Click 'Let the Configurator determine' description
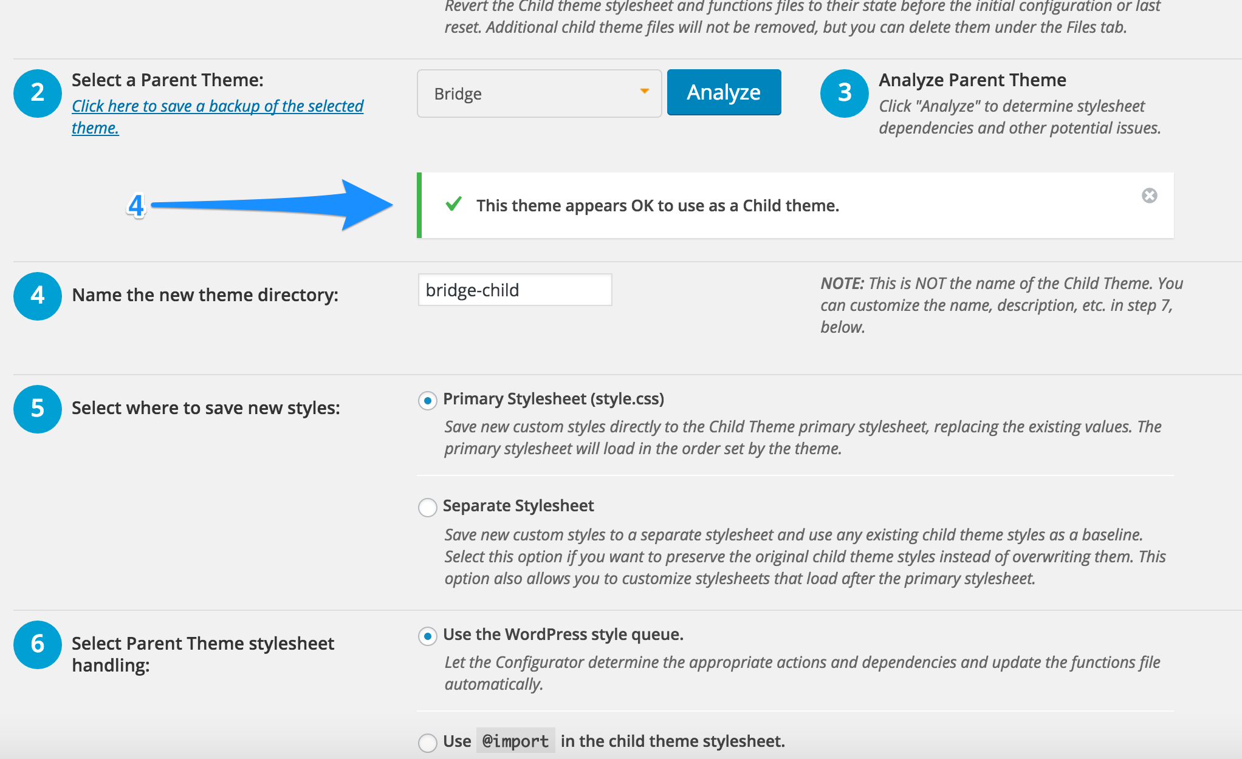Screen dimensions: 1242x759 [802, 673]
